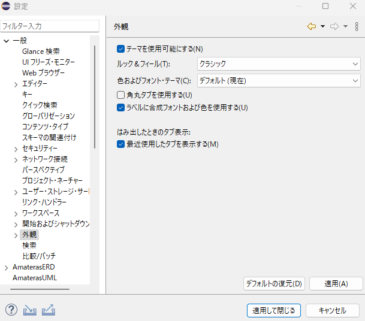
Task: Select リンク・ハンドラー tree item
Action: (x=44, y=202)
